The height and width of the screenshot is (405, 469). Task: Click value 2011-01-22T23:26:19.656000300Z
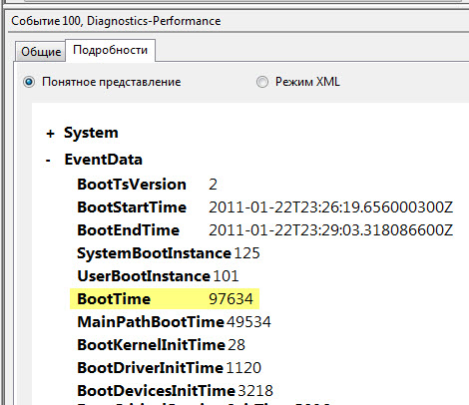[x=330, y=207]
